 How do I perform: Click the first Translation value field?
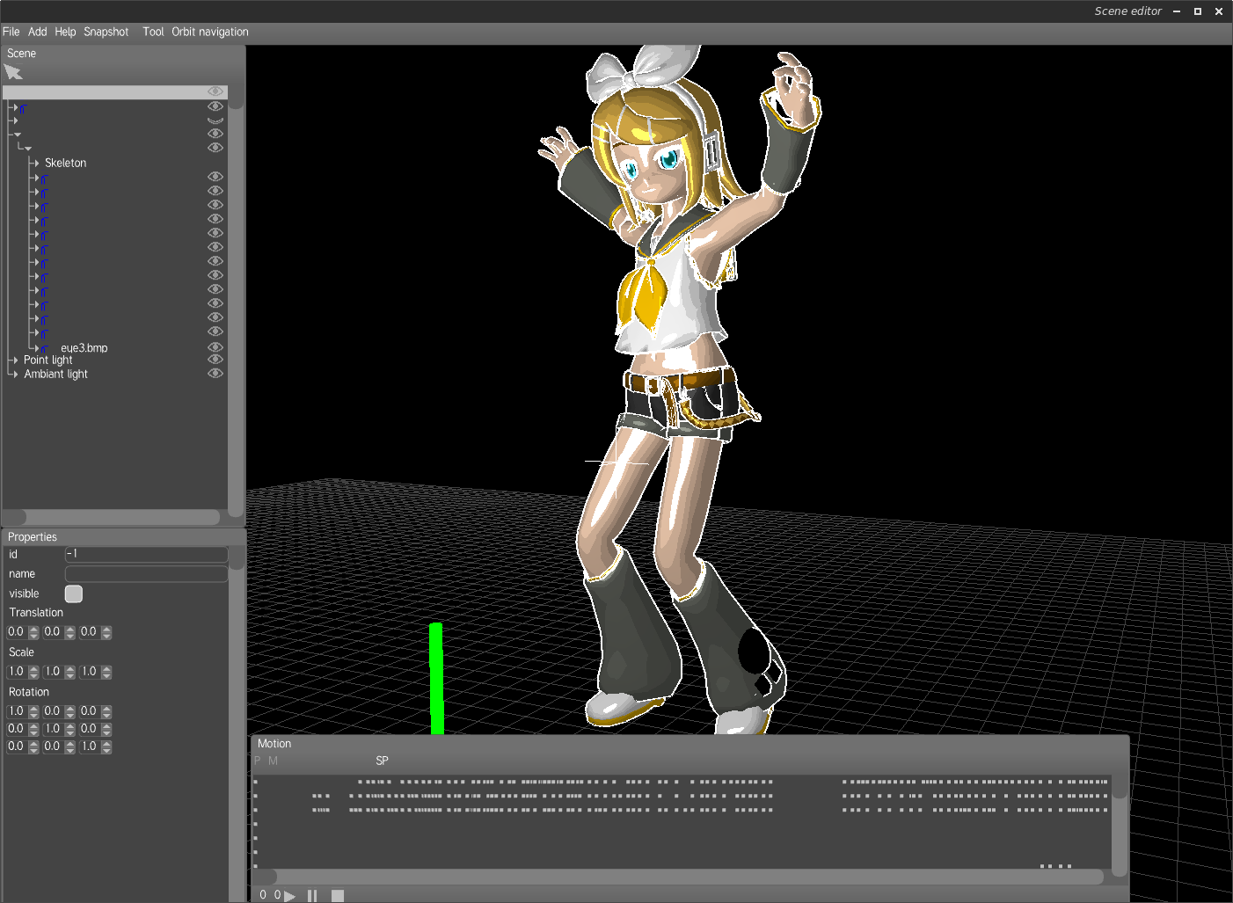[x=17, y=632]
